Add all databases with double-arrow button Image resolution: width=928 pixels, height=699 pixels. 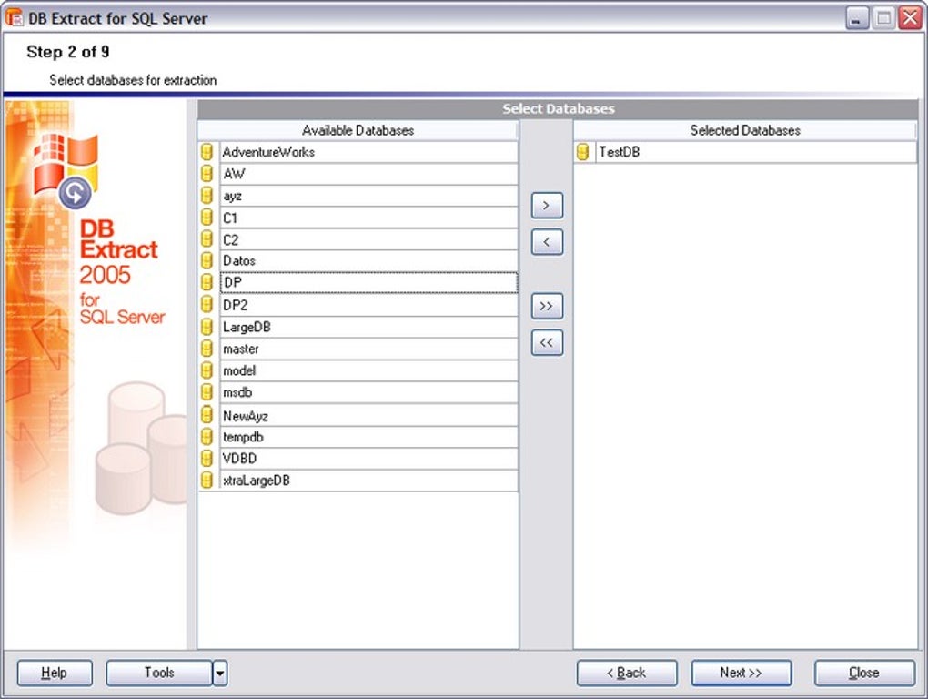(x=546, y=306)
